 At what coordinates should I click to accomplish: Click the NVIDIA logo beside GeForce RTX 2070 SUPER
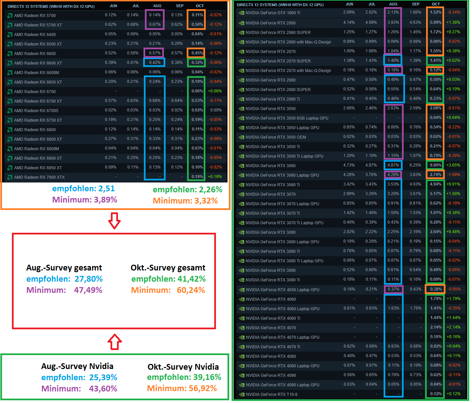click(241, 61)
